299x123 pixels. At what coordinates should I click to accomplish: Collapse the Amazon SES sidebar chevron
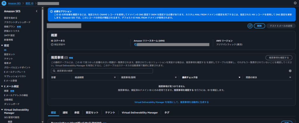pos(36,11)
